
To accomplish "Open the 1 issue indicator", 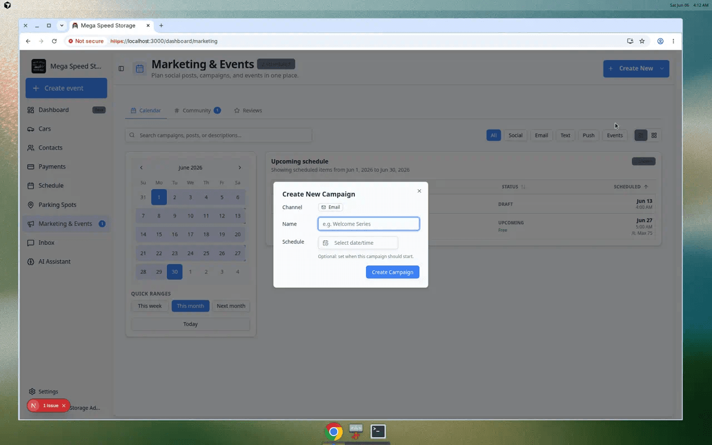I will point(51,406).
